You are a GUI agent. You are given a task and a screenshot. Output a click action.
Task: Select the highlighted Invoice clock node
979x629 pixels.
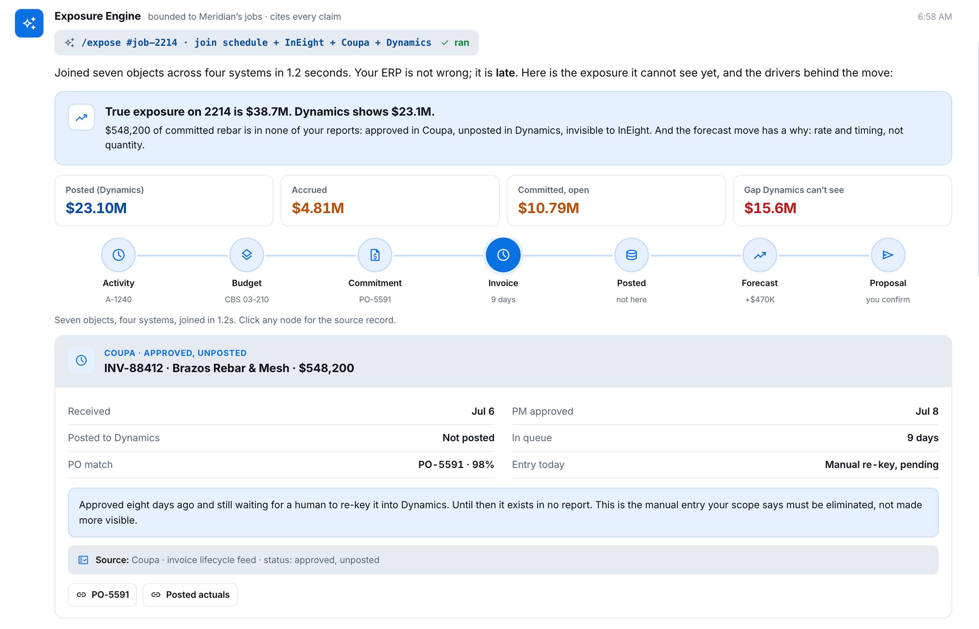503,255
